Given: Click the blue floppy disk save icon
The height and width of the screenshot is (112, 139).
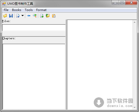Looking at the screenshot, I should 11,16.
